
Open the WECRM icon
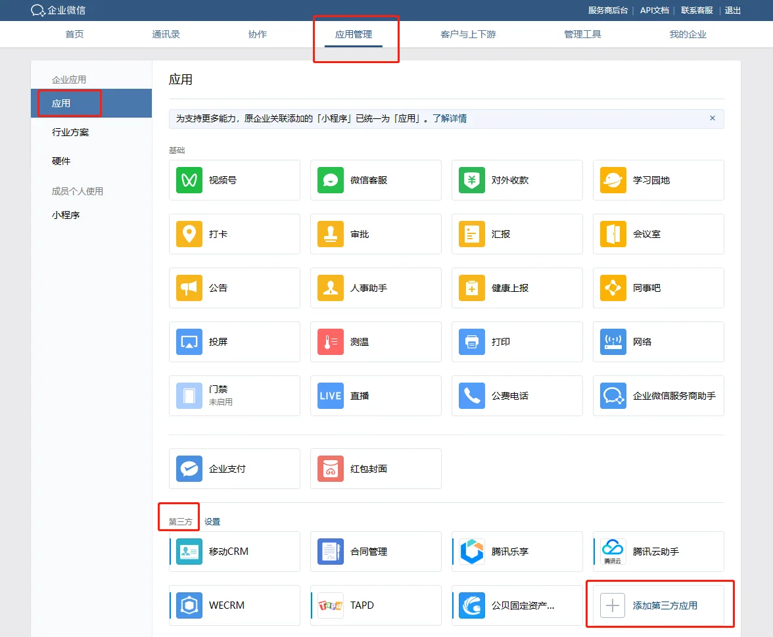(189, 605)
